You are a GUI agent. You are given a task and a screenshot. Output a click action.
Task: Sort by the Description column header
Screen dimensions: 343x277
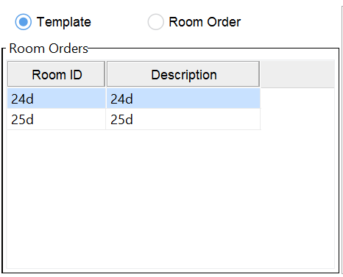click(183, 74)
